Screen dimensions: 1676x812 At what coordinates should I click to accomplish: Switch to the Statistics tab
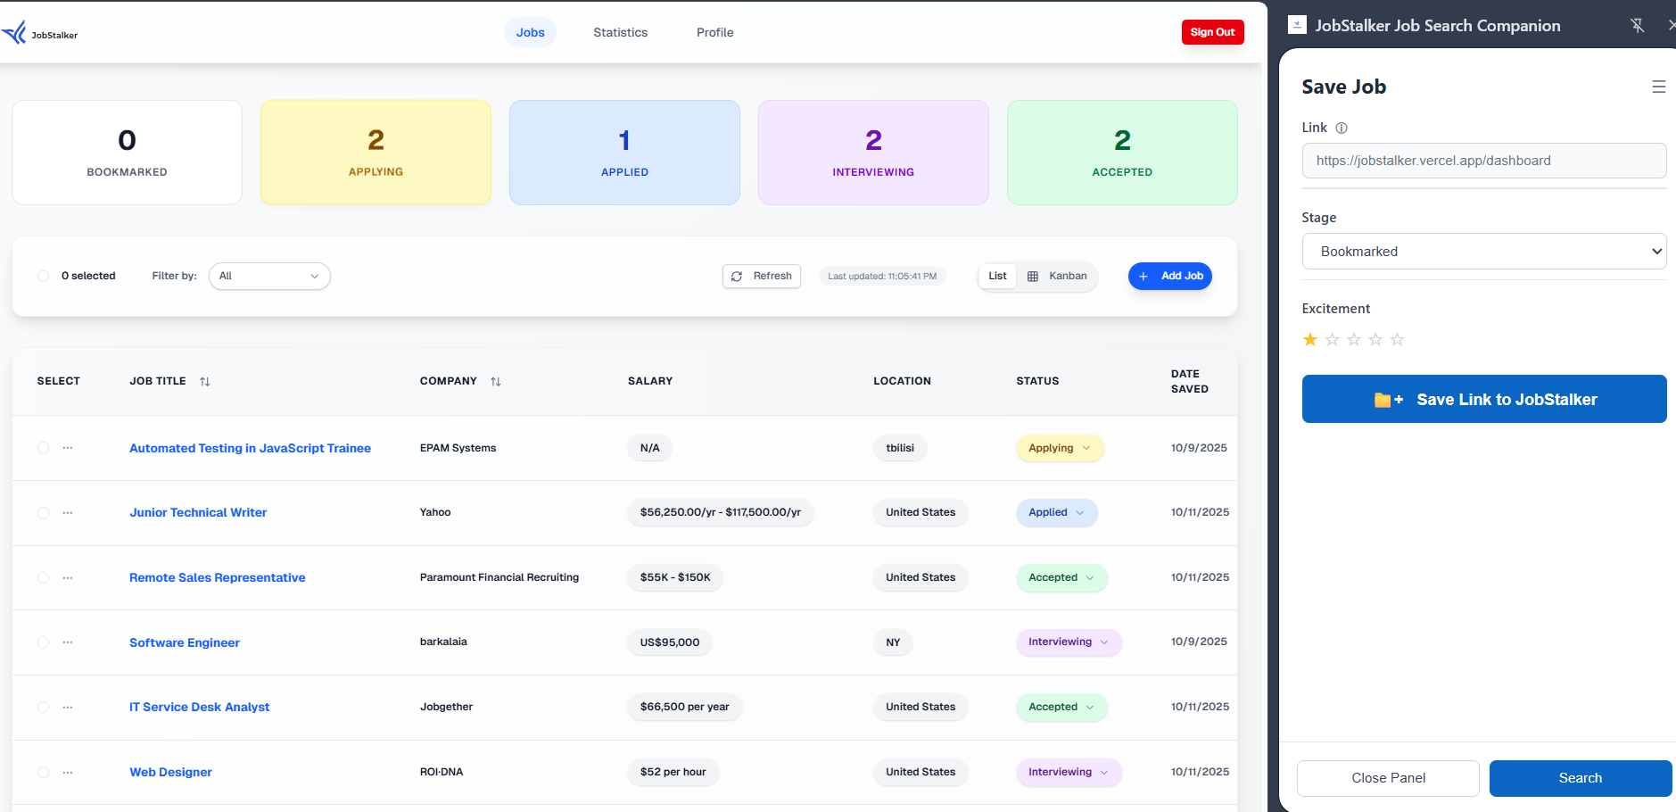620,32
